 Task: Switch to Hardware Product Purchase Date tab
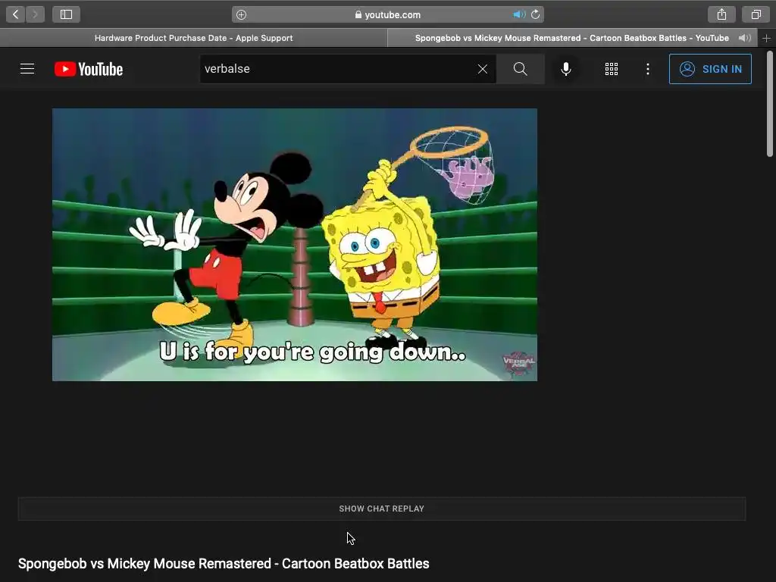pyautogui.click(x=193, y=38)
